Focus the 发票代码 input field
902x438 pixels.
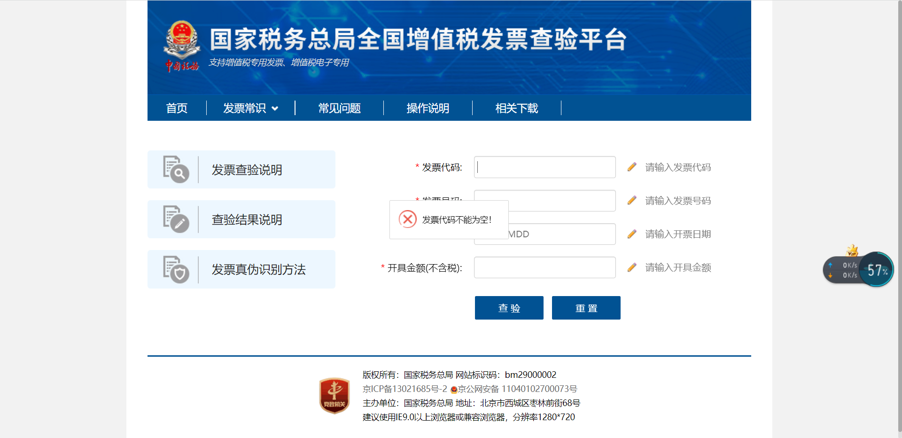pos(544,167)
